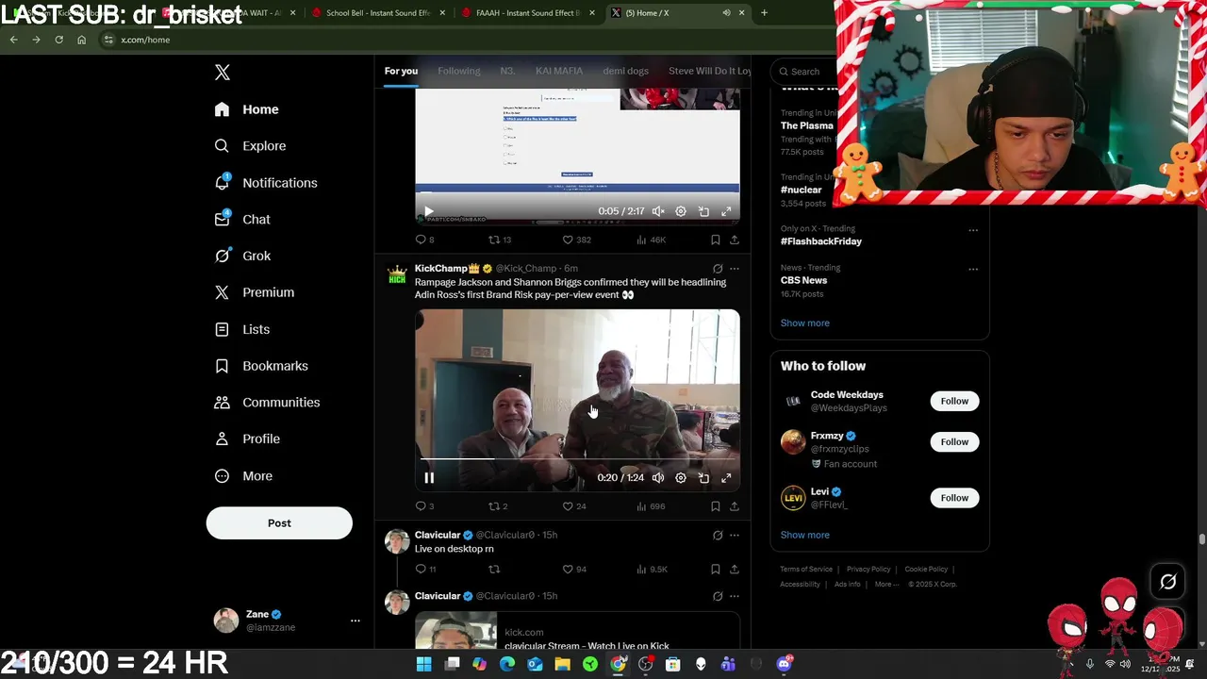Image resolution: width=1207 pixels, height=679 pixels.
Task: Seek on the KickChamp video progress bar
Action: coord(577,459)
